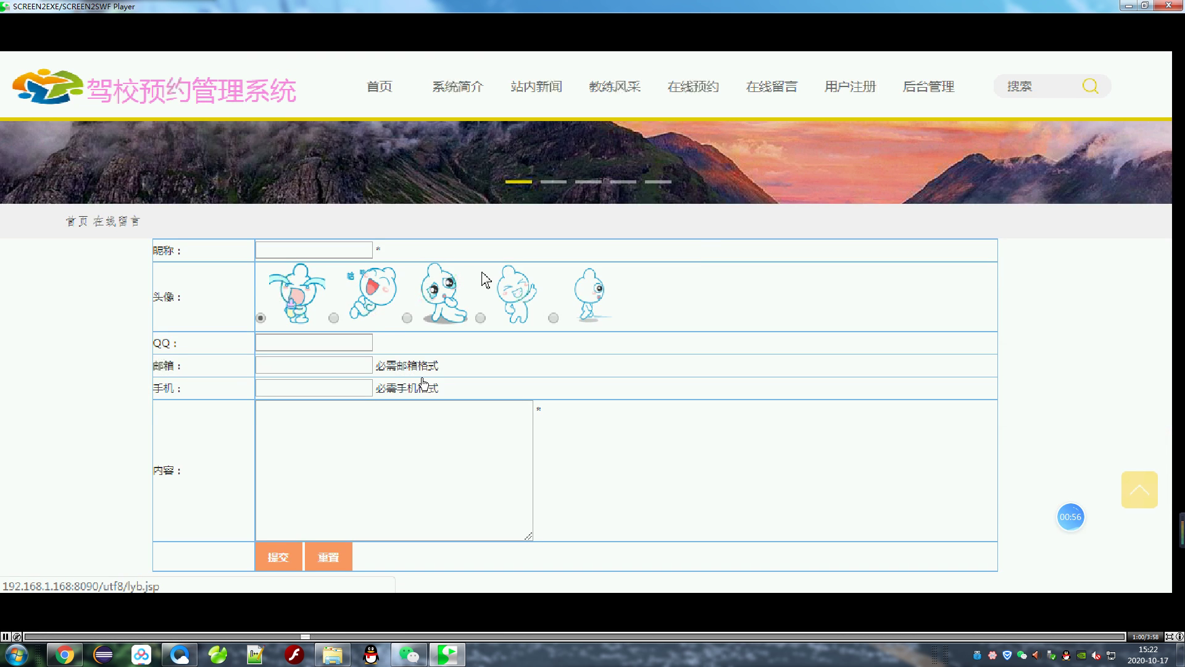The image size is (1185, 667).
Task: Open Windows Explorer from the taskbar
Action: 333,655
